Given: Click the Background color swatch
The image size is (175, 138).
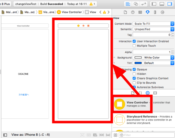Looking at the screenshot, I should point(138,58).
